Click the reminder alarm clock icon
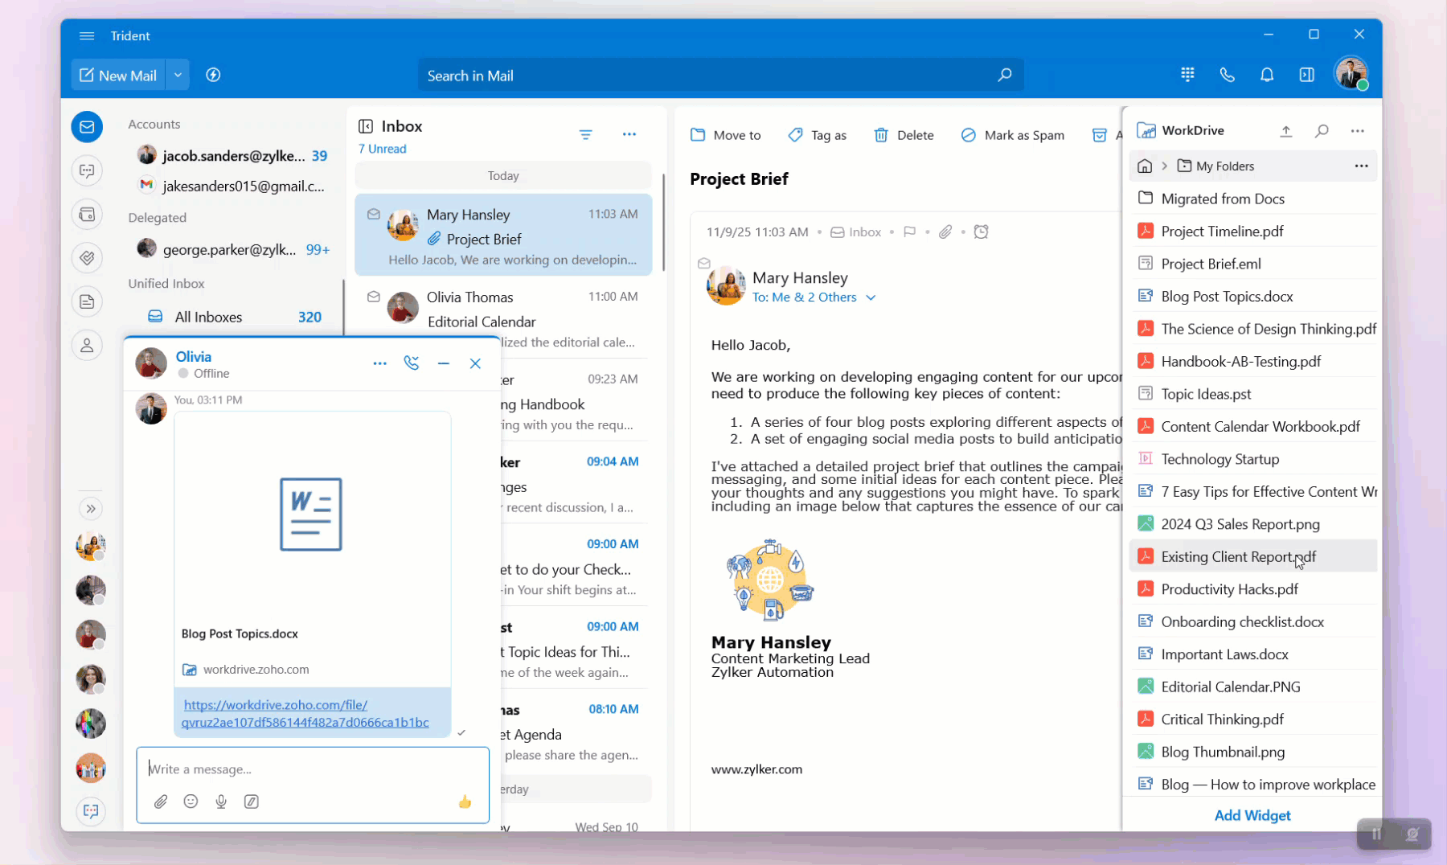1447x865 pixels. pos(981,232)
